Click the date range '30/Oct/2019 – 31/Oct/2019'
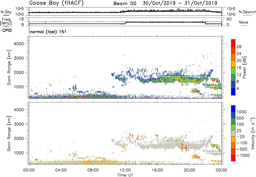This screenshot has width=256, height=177. pos(180,3)
